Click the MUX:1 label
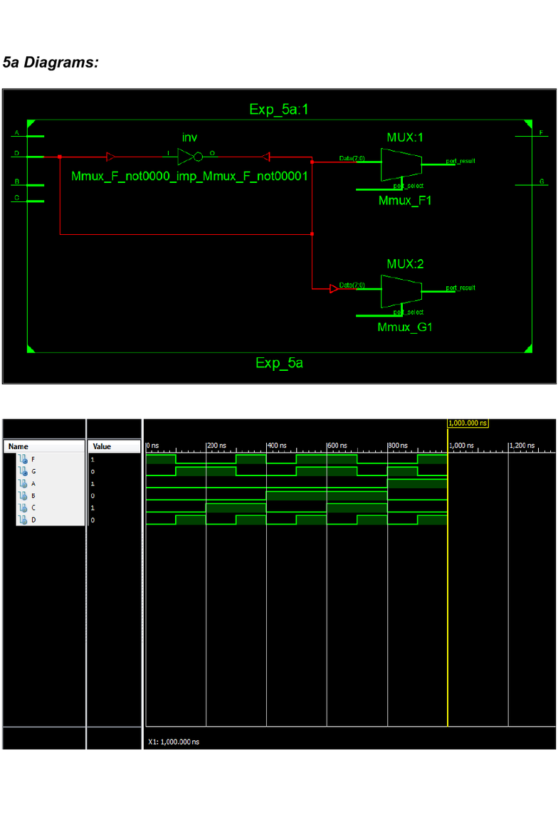 [405, 137]
